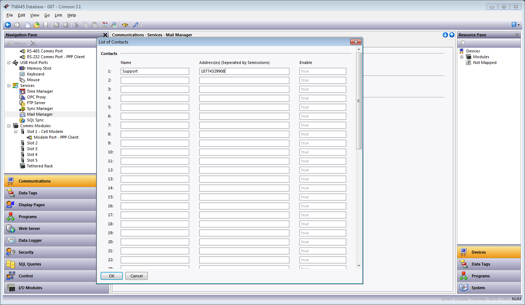Open the Go menu
This screenshot has height=305, width=525.
pos(47,15)
